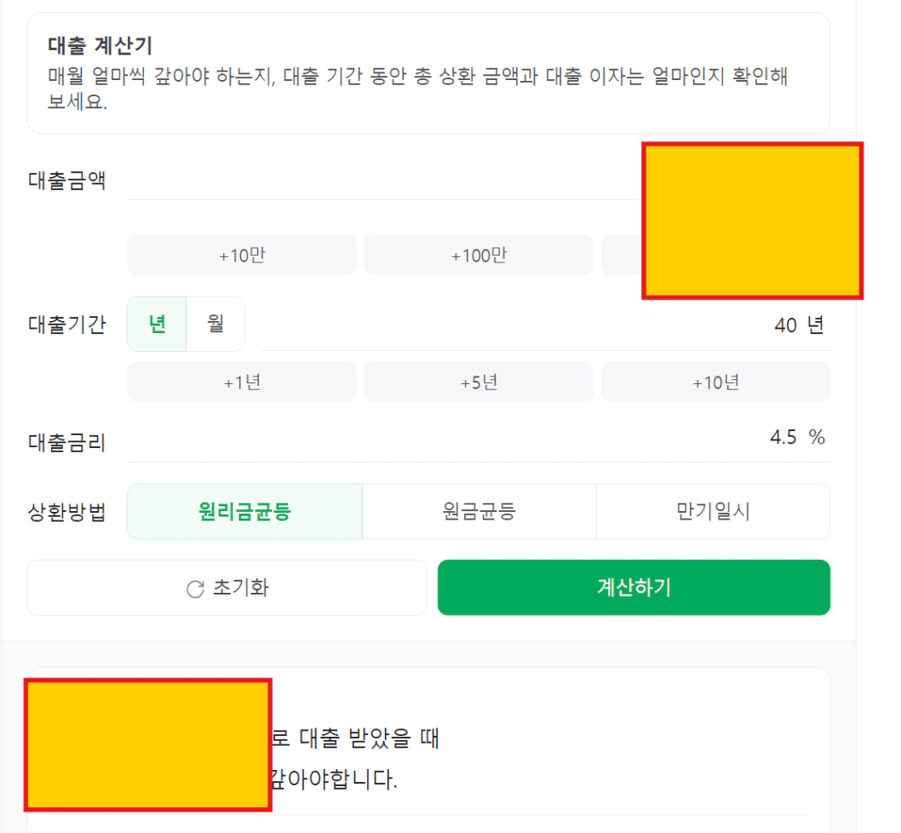This screenshot has width=901, height=833.
Task: Choose 만기일시 repayment method
Action: pos(713,511)
